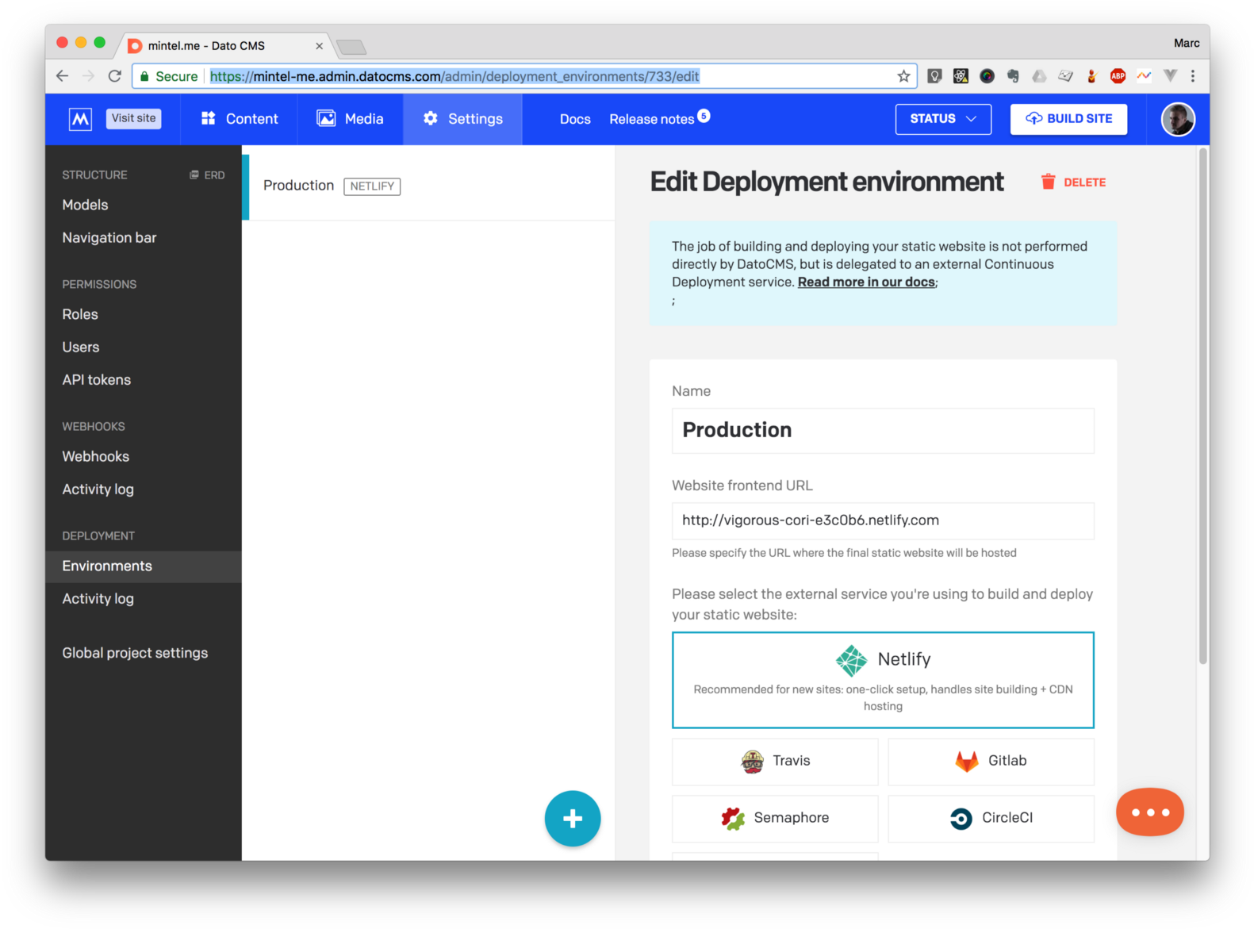Open the AdBlock Plus extension
The height and width of the screenshot is (929, 1254).
(x=1118, y=76)
